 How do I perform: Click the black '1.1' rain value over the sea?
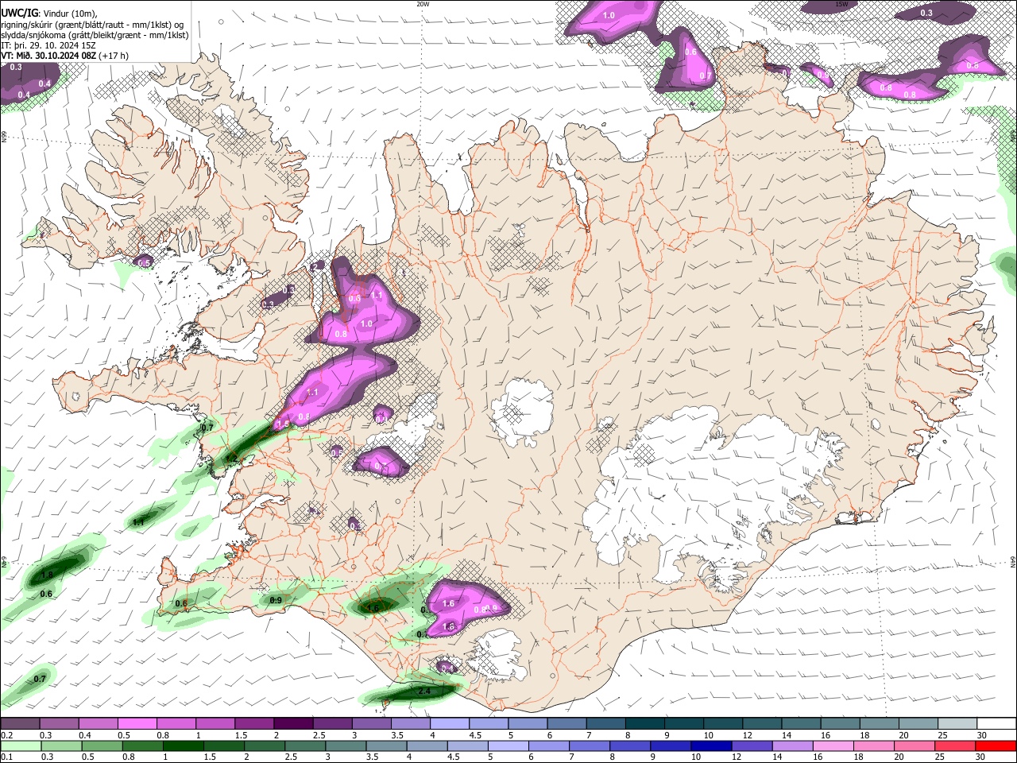point(138,522)
